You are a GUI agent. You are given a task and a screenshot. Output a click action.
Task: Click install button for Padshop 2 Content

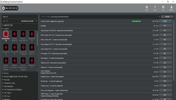[x=165, y=67]
